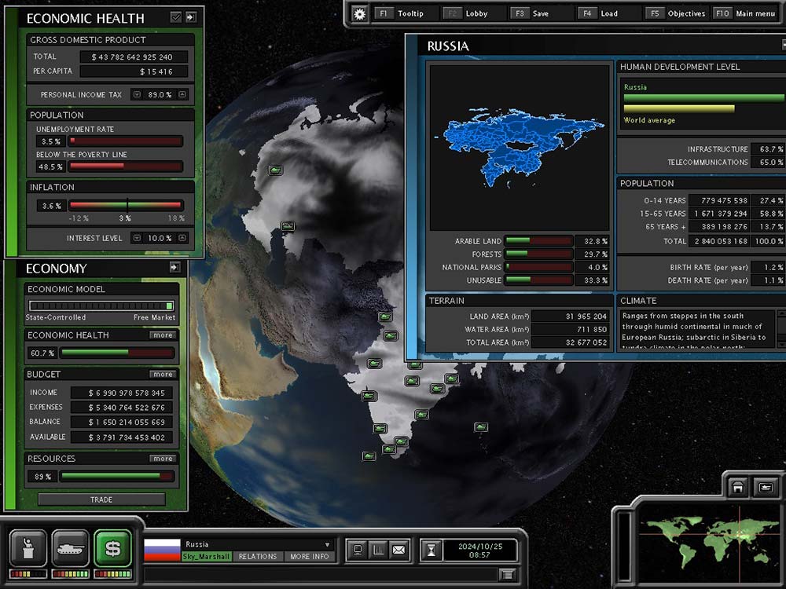Open F5 Objectives from top menu

pos(678,13)
